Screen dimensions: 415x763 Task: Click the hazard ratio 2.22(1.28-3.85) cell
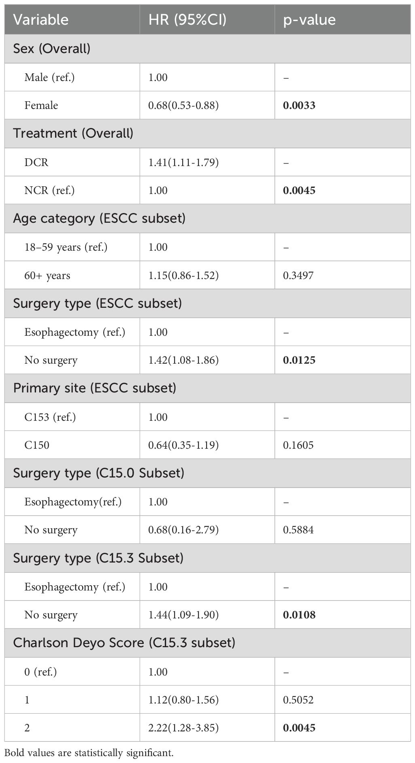click(183, 728)
